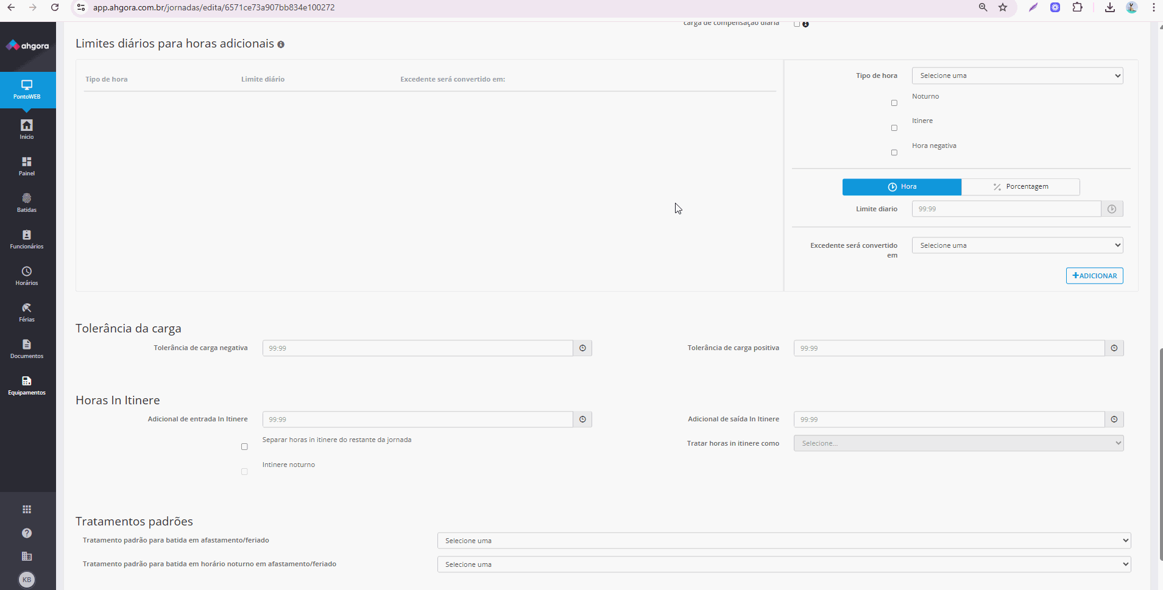Image resolution: width=1163 pixels, height=590 pixels.
Task: Click Excedente será convertido em column header
Action: (x=453, y=79)
